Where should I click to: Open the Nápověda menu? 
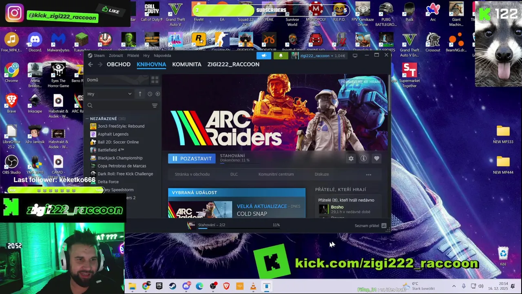pos(162,56)
